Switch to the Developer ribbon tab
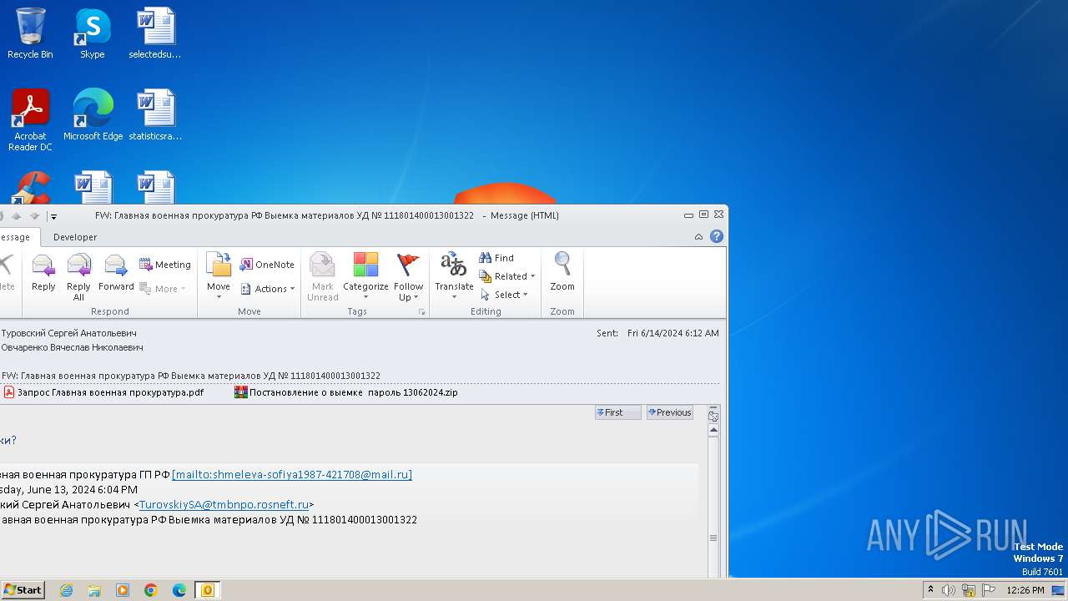 (75, 237)
